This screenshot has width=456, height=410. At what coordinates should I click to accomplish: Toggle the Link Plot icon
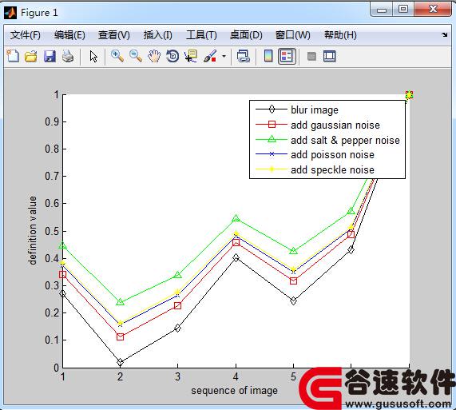(x=244, y=56)
